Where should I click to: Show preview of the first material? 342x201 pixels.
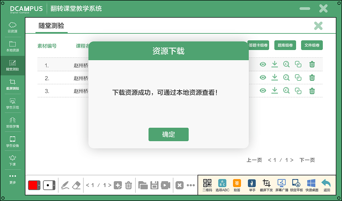pos(263,64)
